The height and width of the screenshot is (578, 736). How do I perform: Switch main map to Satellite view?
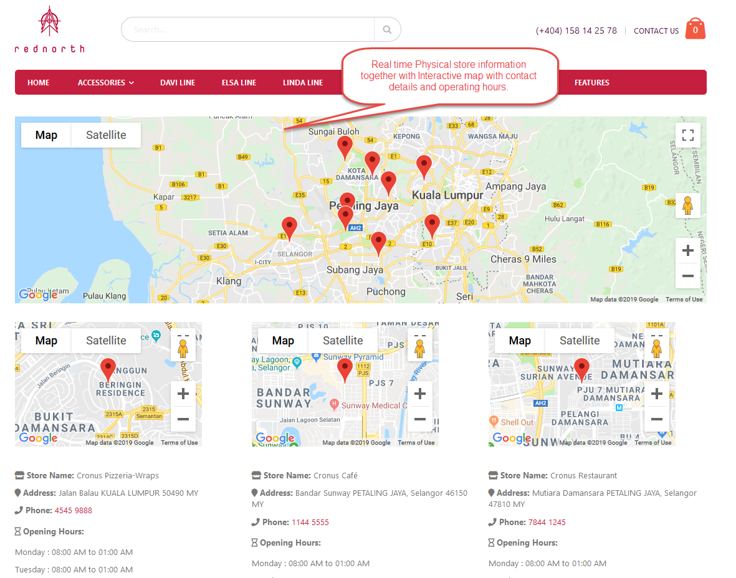[x=106, y=135]
